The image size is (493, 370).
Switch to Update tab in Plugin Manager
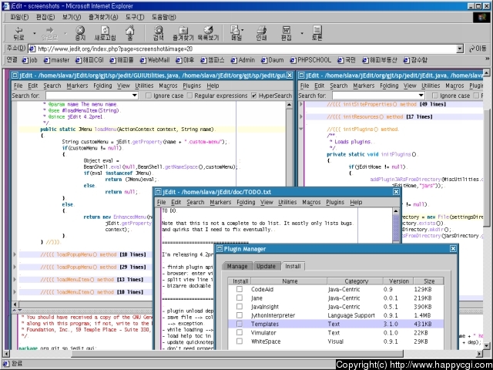(266, 266)
